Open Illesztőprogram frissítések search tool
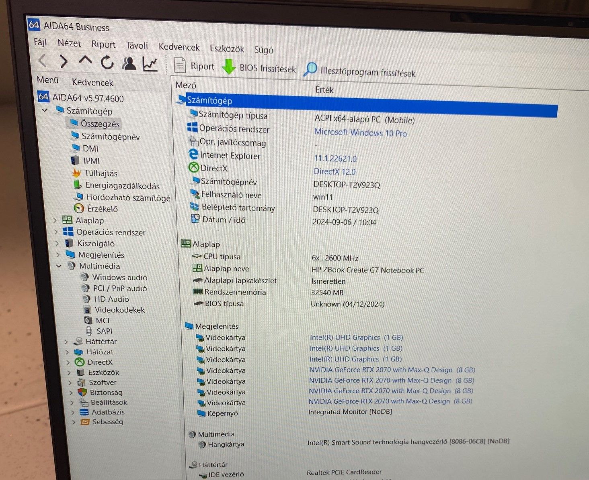 click(x=359, y=71)
